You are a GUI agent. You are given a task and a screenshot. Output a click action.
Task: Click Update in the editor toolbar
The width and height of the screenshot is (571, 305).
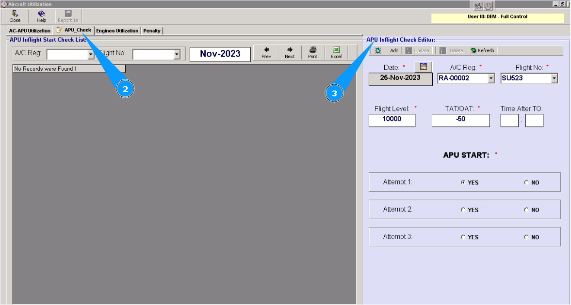click(x=417, y=50)
